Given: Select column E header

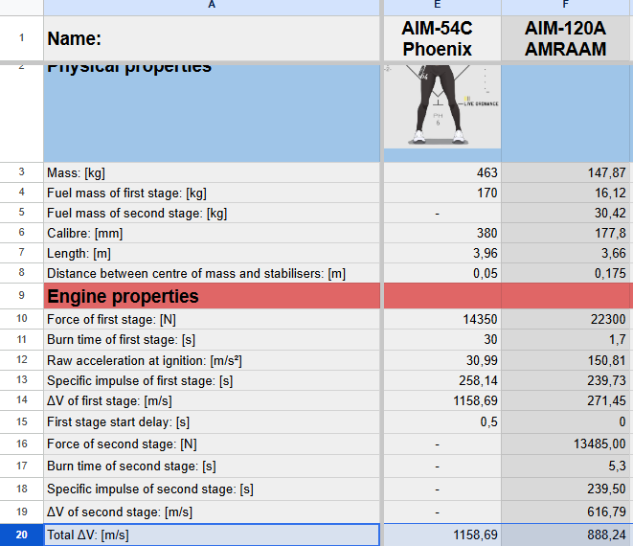Looking at the screenshot, I should (442, 8).
